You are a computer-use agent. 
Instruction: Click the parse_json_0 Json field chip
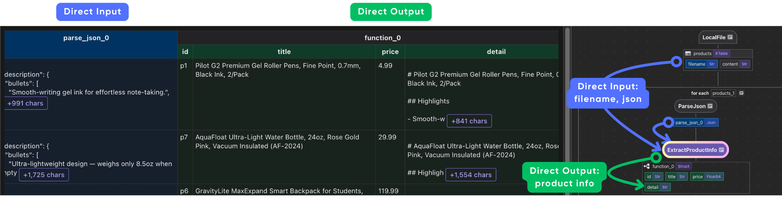coord(695,122)
